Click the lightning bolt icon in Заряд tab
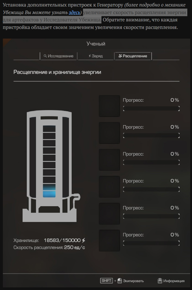 tap(90, 56)
